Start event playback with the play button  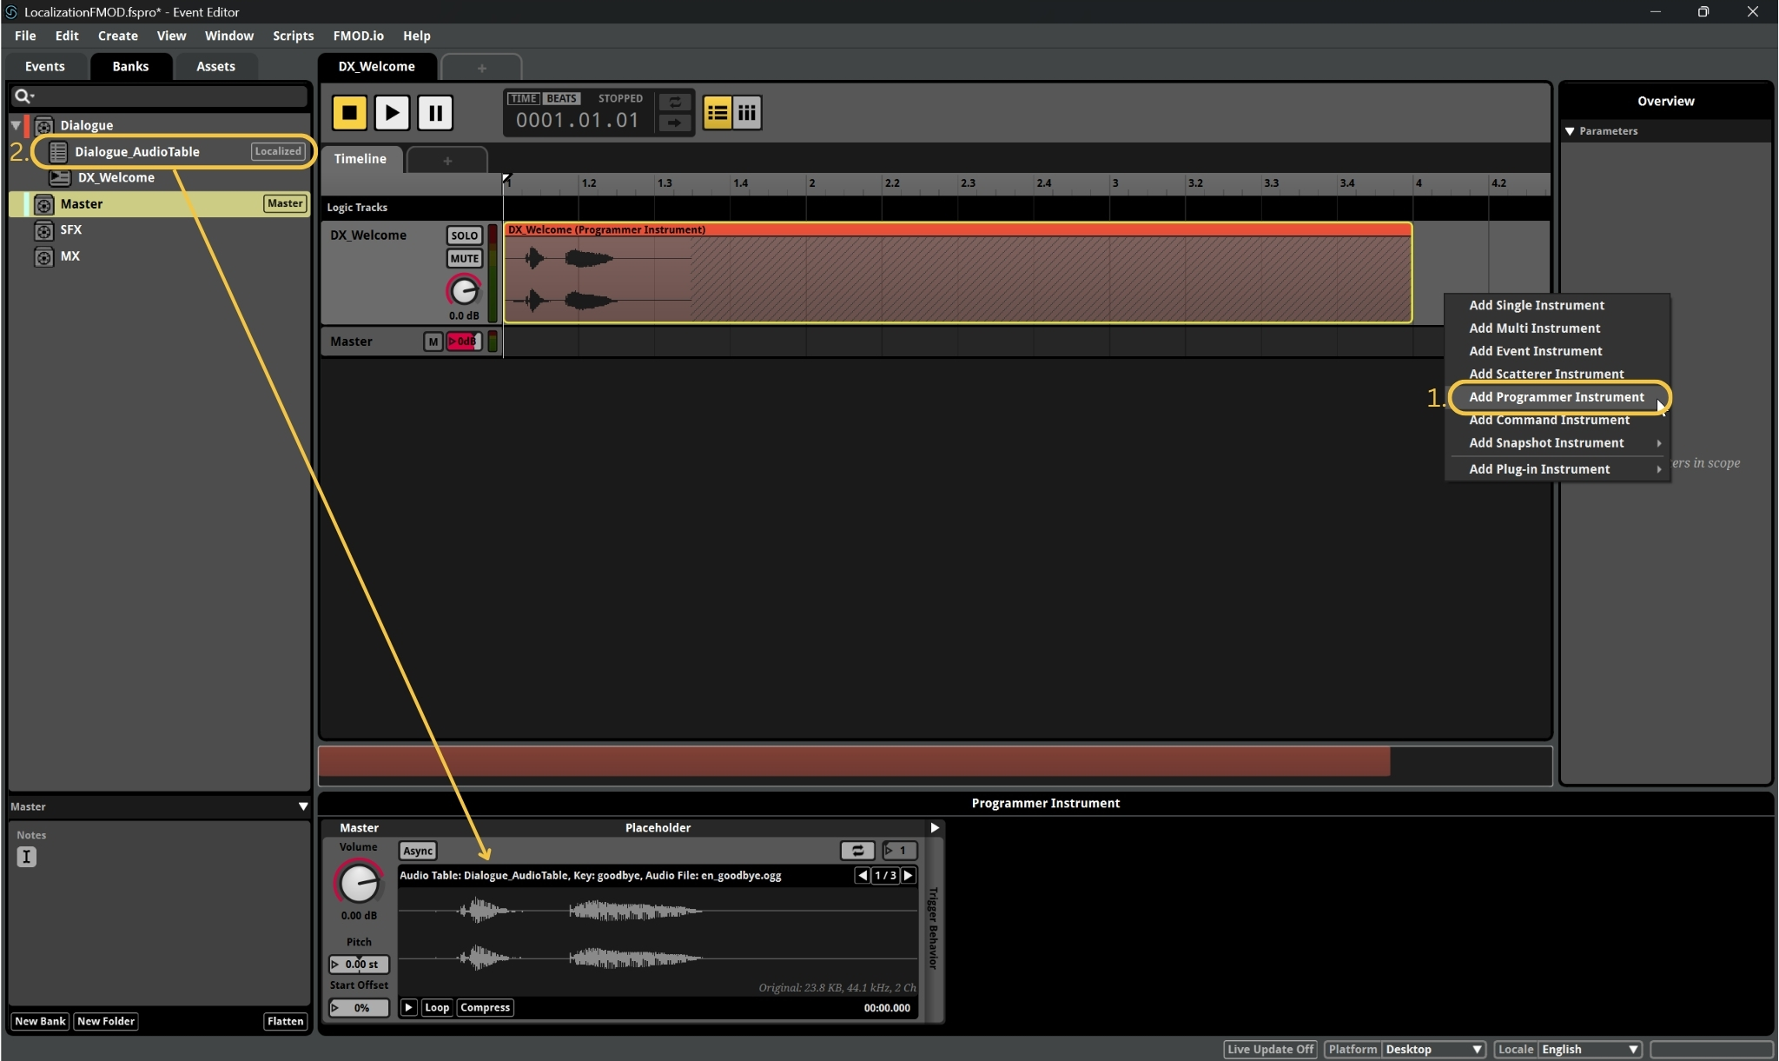click(x=392, y=112)
